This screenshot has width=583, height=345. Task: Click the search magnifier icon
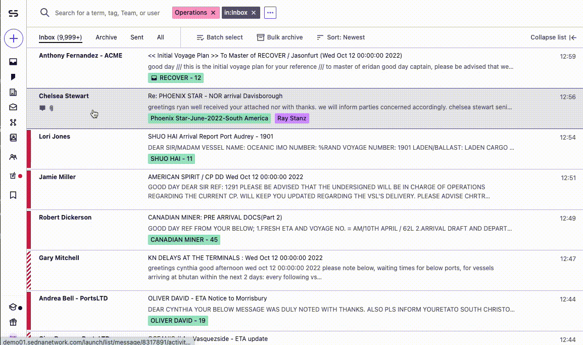pyautogui.click(x=44, y=13)
